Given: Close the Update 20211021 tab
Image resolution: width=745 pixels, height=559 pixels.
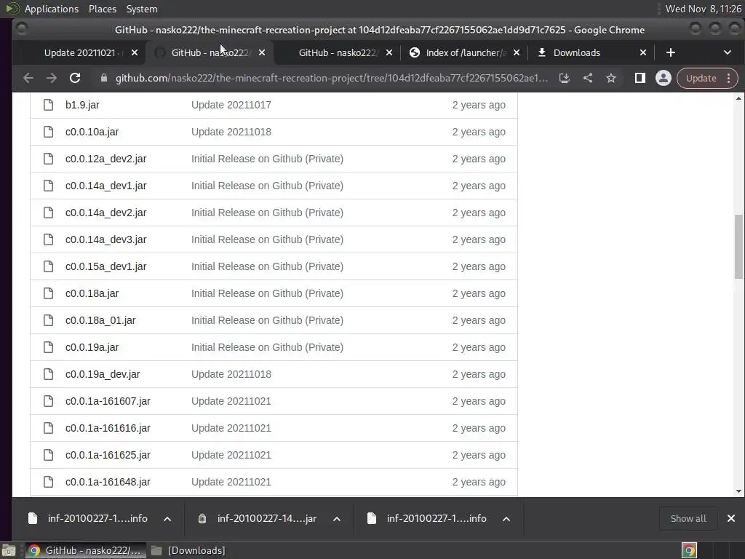Looking at the screenshot, I should tap(135, 52).
